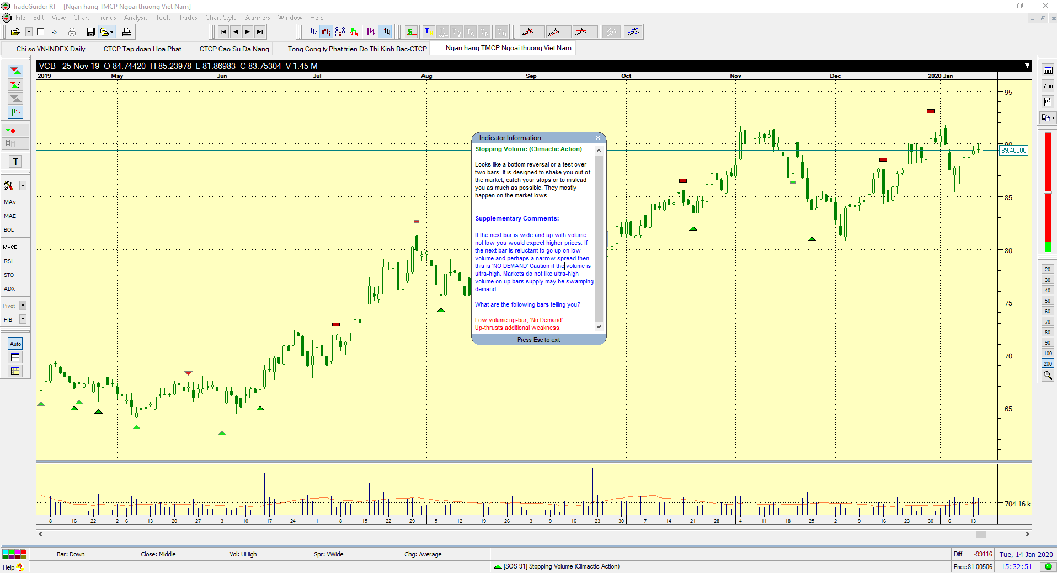Toggle the MACD indicator
The height and width of the screenshot is (573, 1057).
coord(10,247)
